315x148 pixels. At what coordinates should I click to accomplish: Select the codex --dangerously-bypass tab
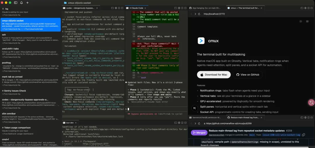[x=80, y=8]
